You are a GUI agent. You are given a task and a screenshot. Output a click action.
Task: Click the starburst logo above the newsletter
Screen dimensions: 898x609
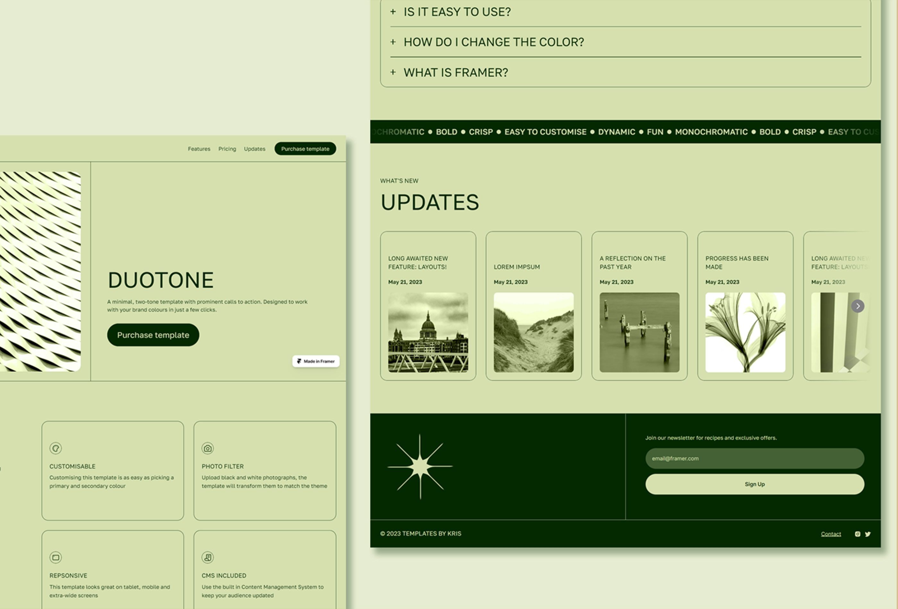[x=420, y=467]
